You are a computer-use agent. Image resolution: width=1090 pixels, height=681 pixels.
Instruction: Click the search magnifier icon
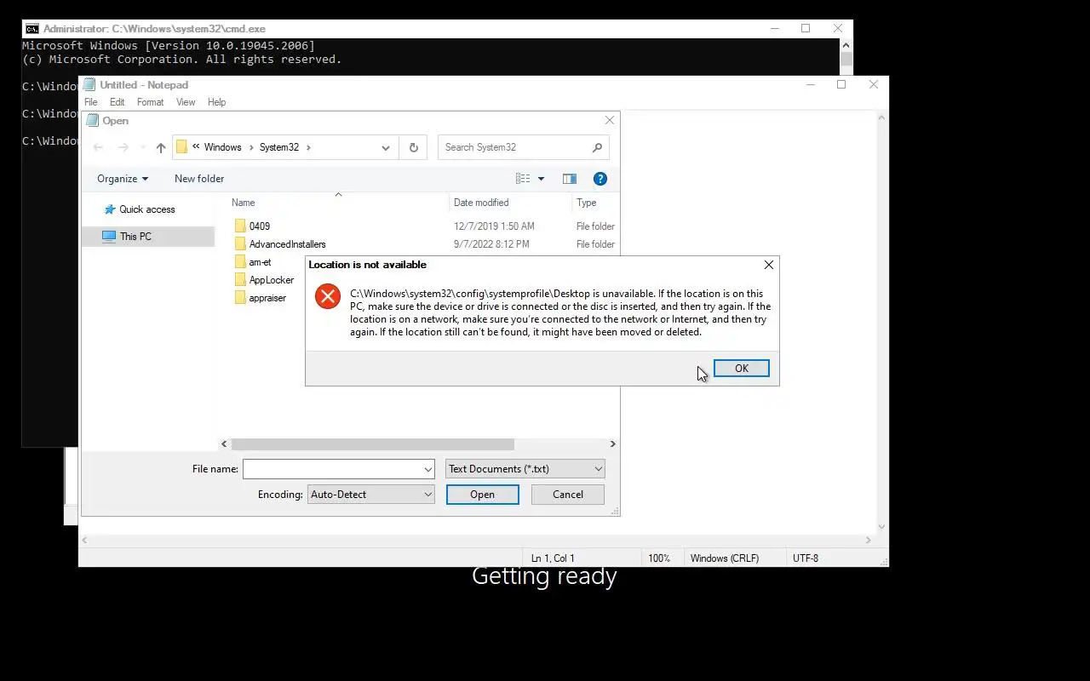(597, 147)
